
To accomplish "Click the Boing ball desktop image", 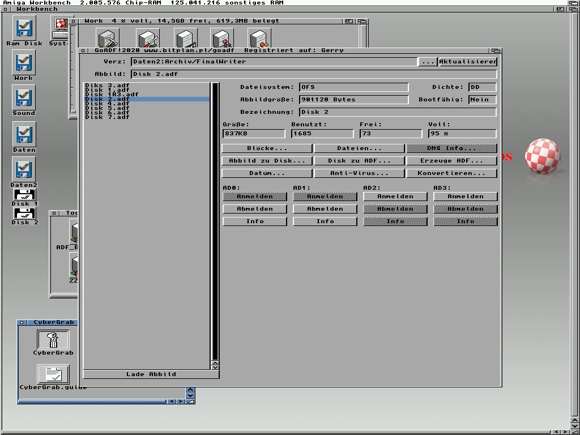I will [x=543, y=156].
